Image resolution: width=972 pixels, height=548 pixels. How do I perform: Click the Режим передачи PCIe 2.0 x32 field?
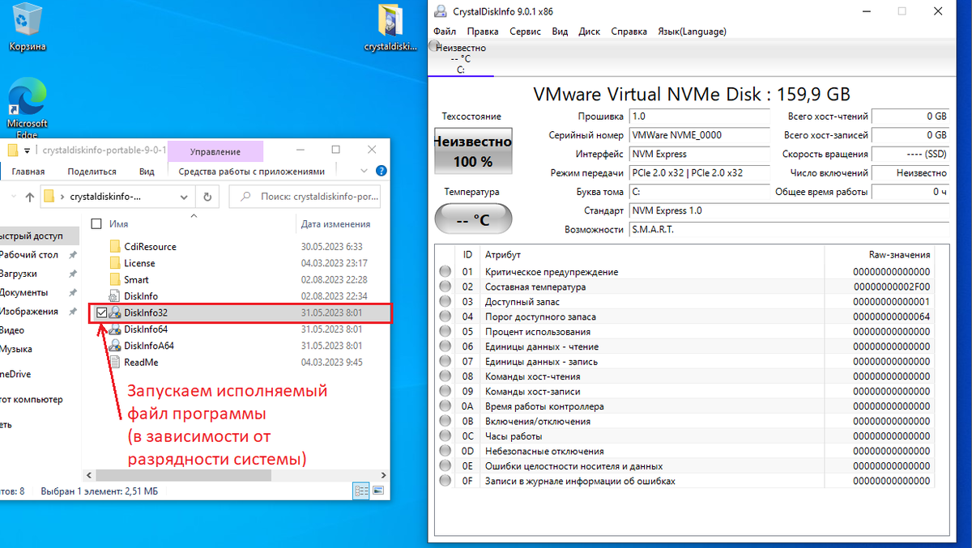point(699,172)
